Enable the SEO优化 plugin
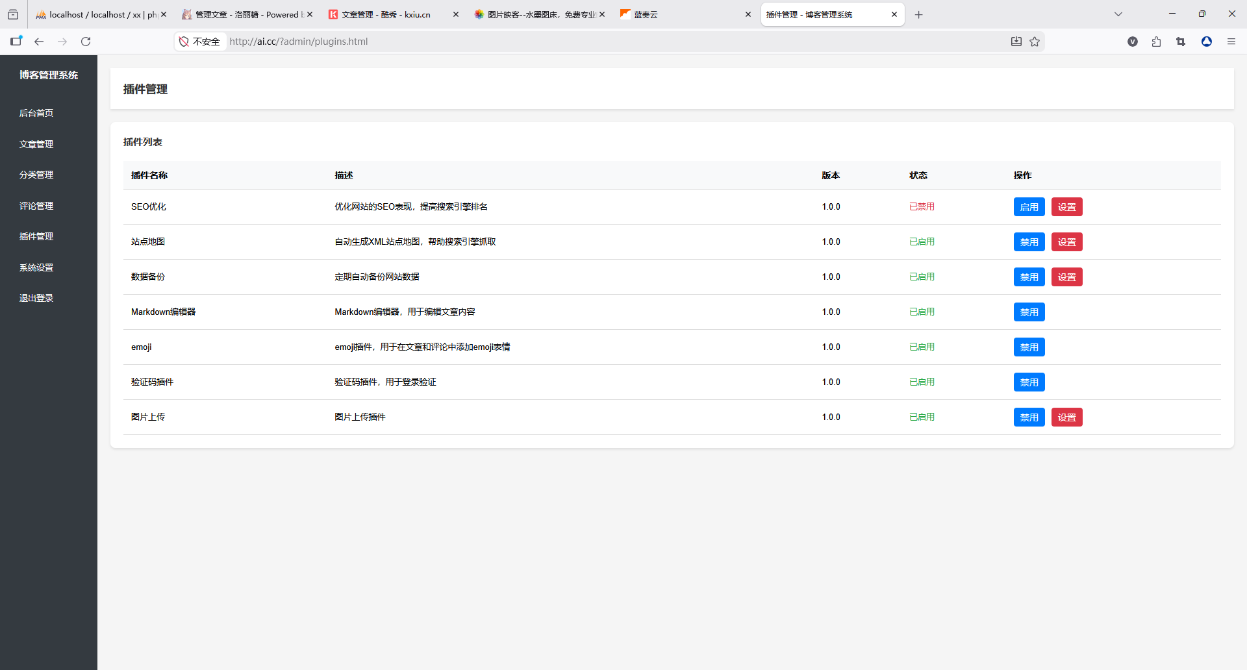Viewport: 1247px width, 670px height. [1029, 207]
